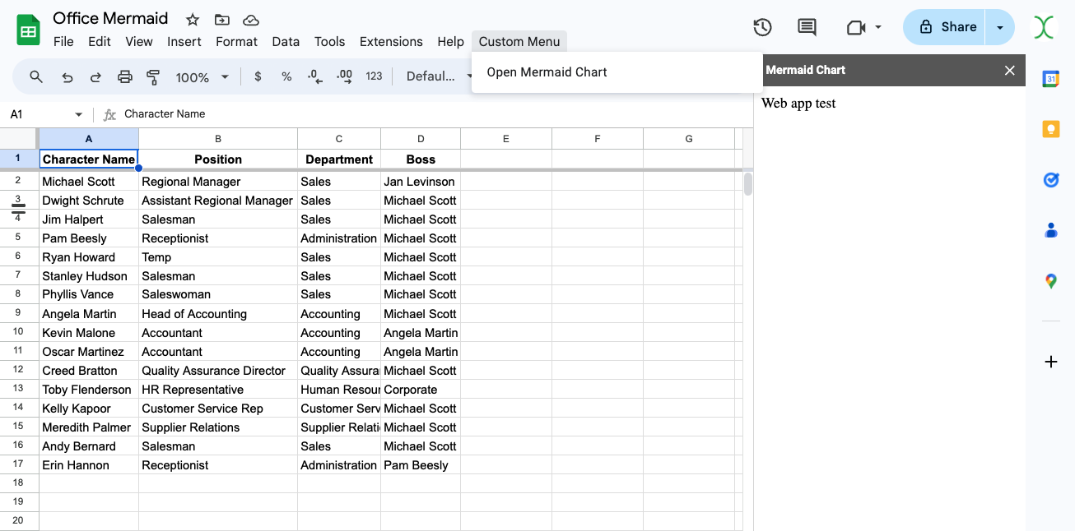Open Google Calendar in side panel
The image size is (1075, 531).
coord(1050,79)
